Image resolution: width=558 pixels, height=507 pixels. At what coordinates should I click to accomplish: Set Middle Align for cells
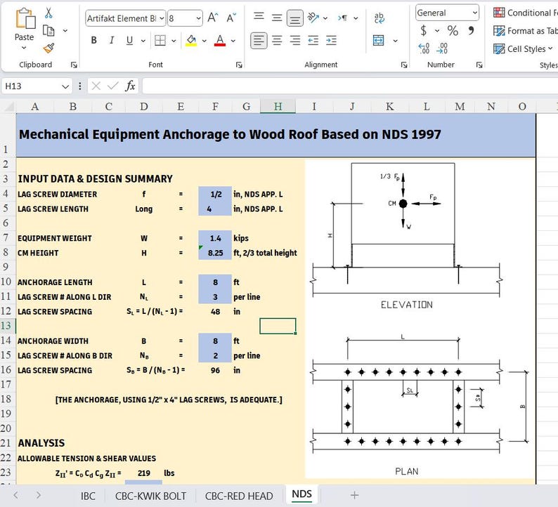[277, 18]
